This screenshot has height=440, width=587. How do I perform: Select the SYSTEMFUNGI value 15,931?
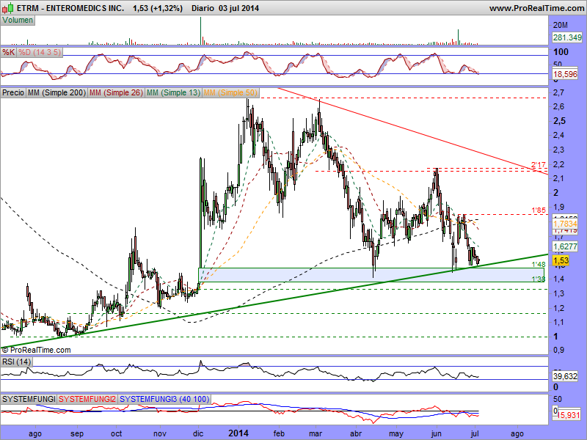(x=568, y=415)
